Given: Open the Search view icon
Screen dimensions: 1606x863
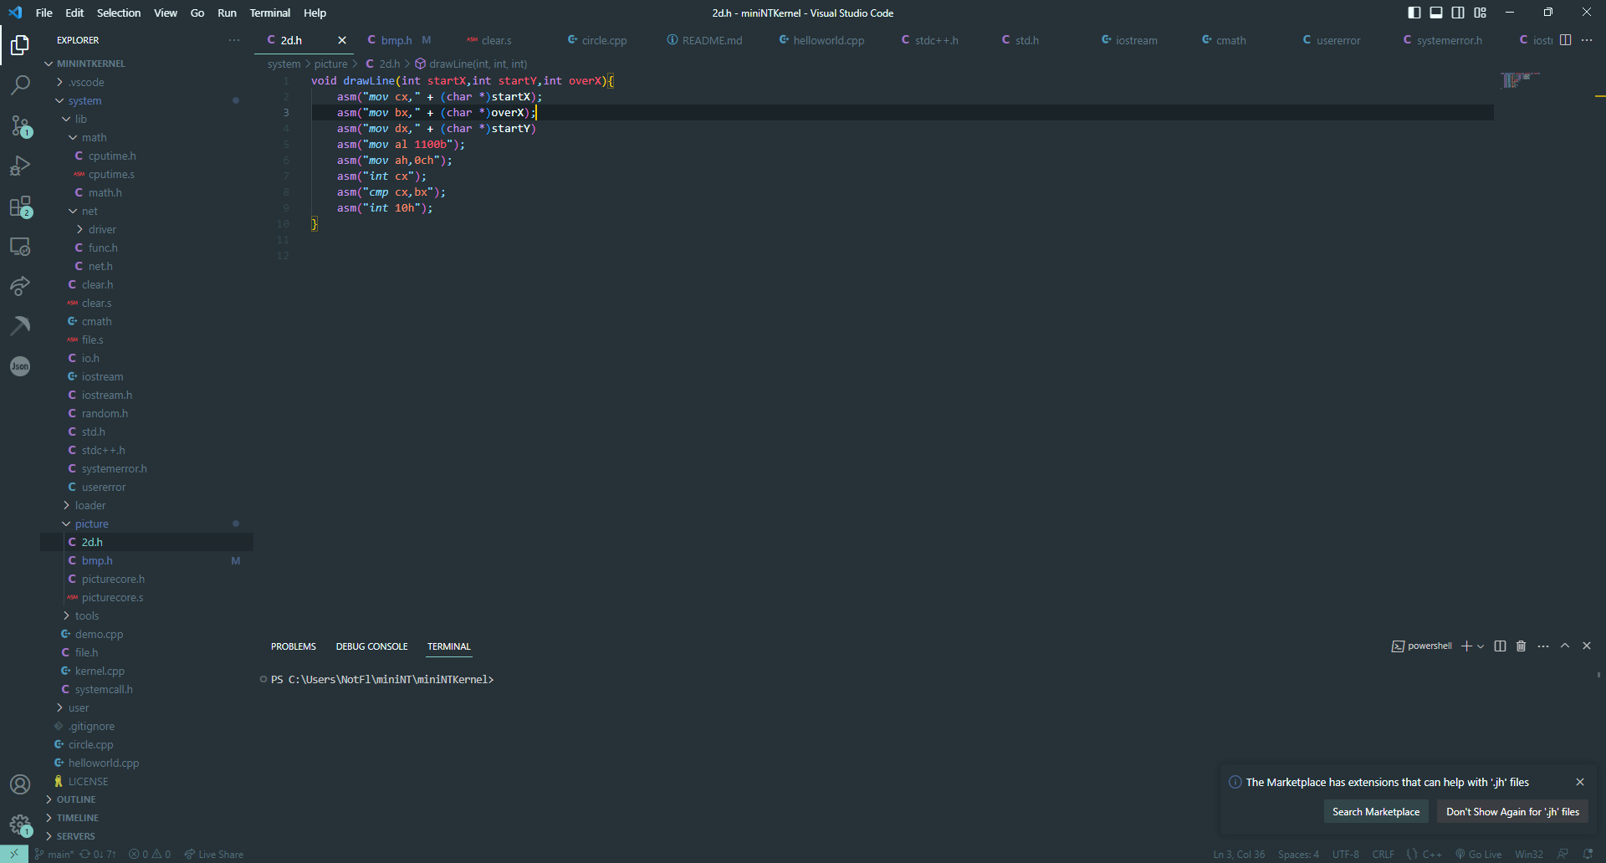Looking at the screenshot, I should pos(20,84).
